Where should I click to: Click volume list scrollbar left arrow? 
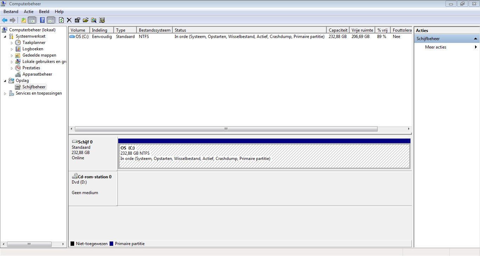(x=71, y=129)
